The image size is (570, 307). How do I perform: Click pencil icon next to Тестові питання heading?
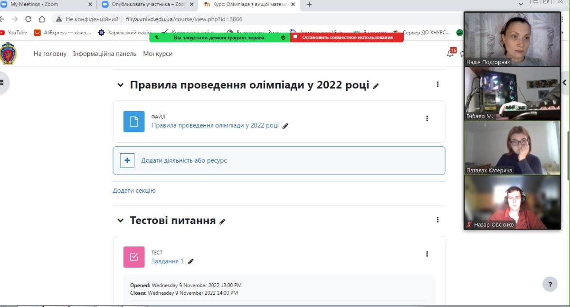[222, 222]
